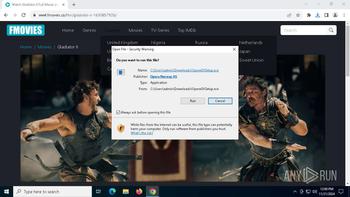Viewport: 350px width, 197px height.
Task: Click the FMOVIES site logo
Action: 26,30
